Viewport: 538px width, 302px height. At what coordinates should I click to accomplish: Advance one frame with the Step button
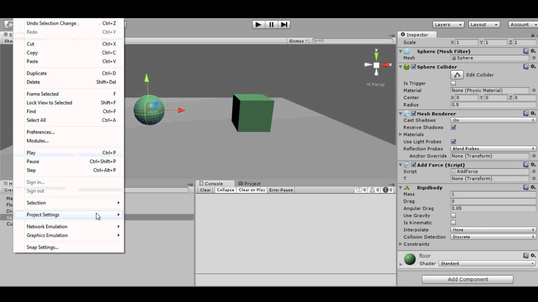tap(284, 24)
